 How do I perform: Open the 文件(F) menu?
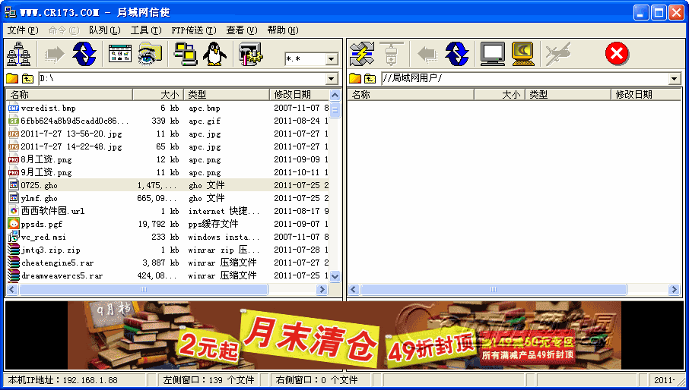[23, 30]
